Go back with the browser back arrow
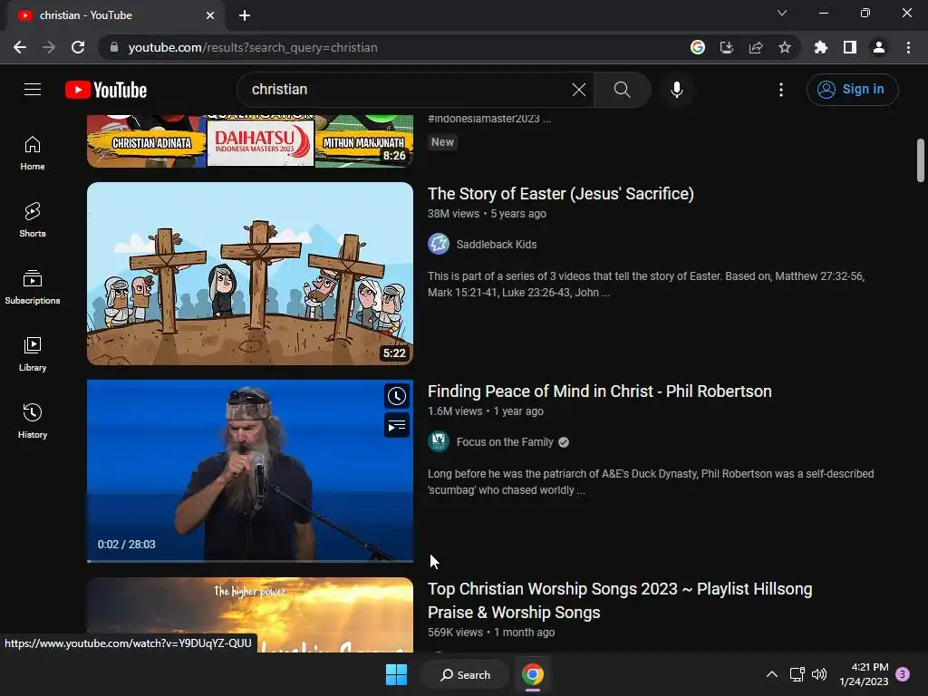The image size is (928, 696). point(20,47)
